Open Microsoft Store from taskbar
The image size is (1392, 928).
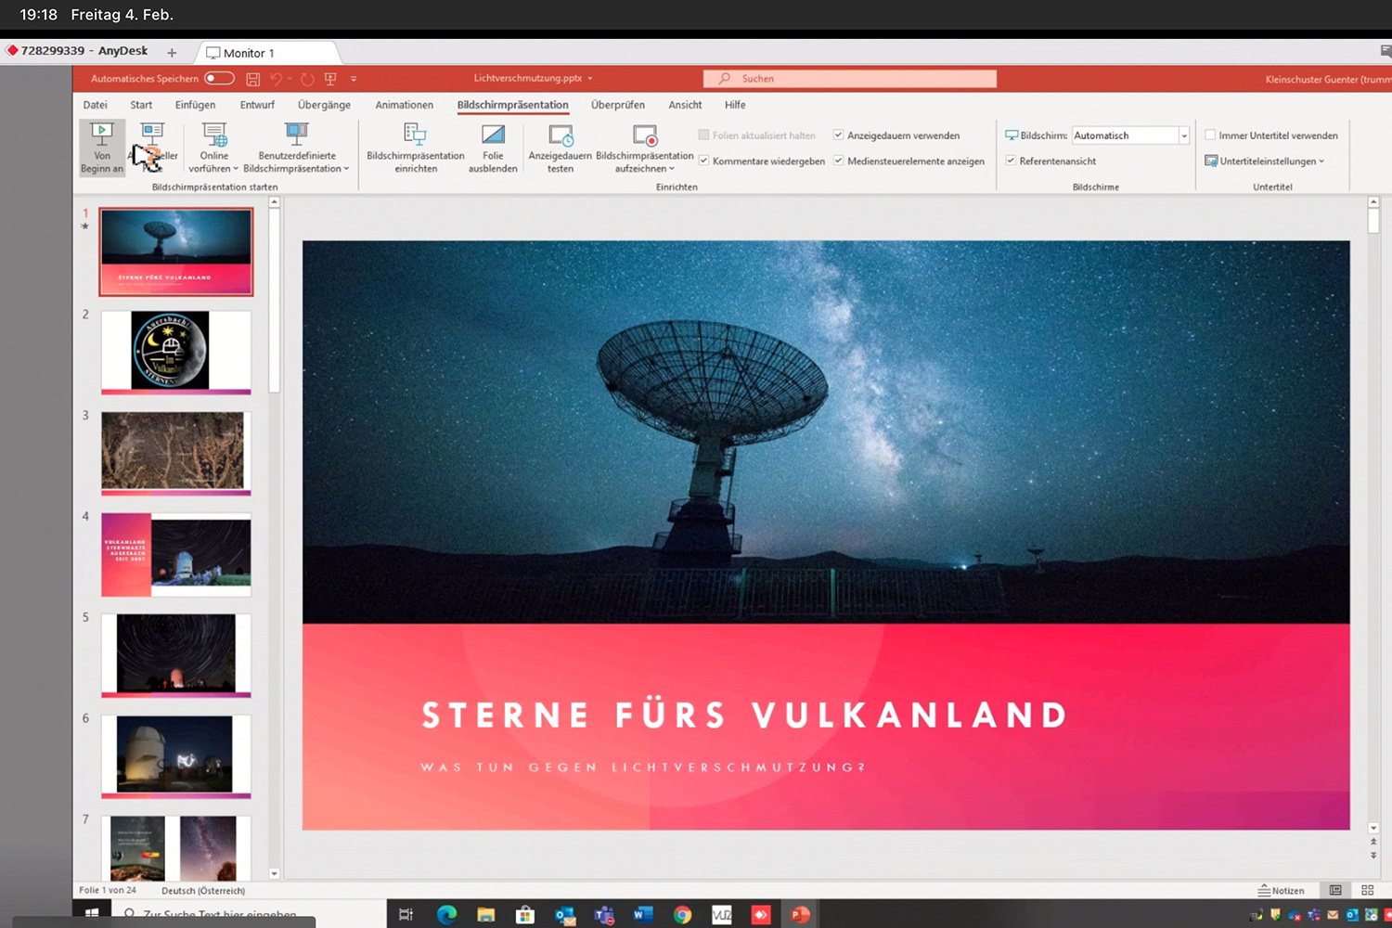pos(525,915)
